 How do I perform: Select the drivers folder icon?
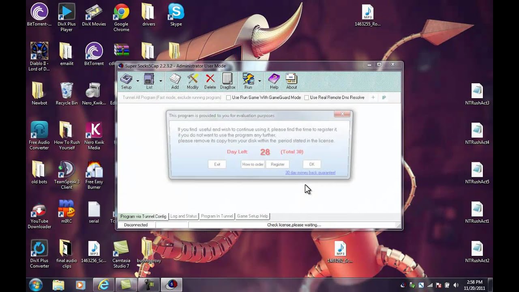[148, 15]
